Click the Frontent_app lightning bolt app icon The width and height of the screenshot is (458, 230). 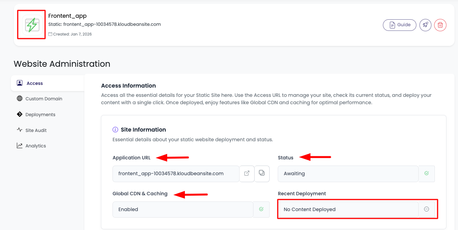(32, 25)
